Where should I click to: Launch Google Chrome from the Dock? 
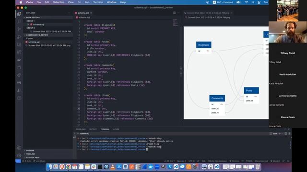68,167
